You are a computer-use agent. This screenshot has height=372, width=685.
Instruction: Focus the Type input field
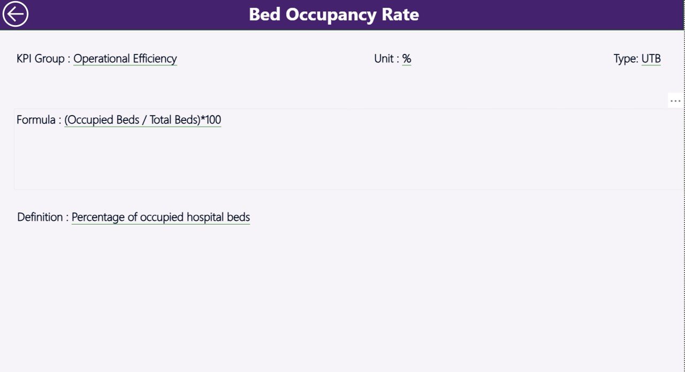[651, 59]
